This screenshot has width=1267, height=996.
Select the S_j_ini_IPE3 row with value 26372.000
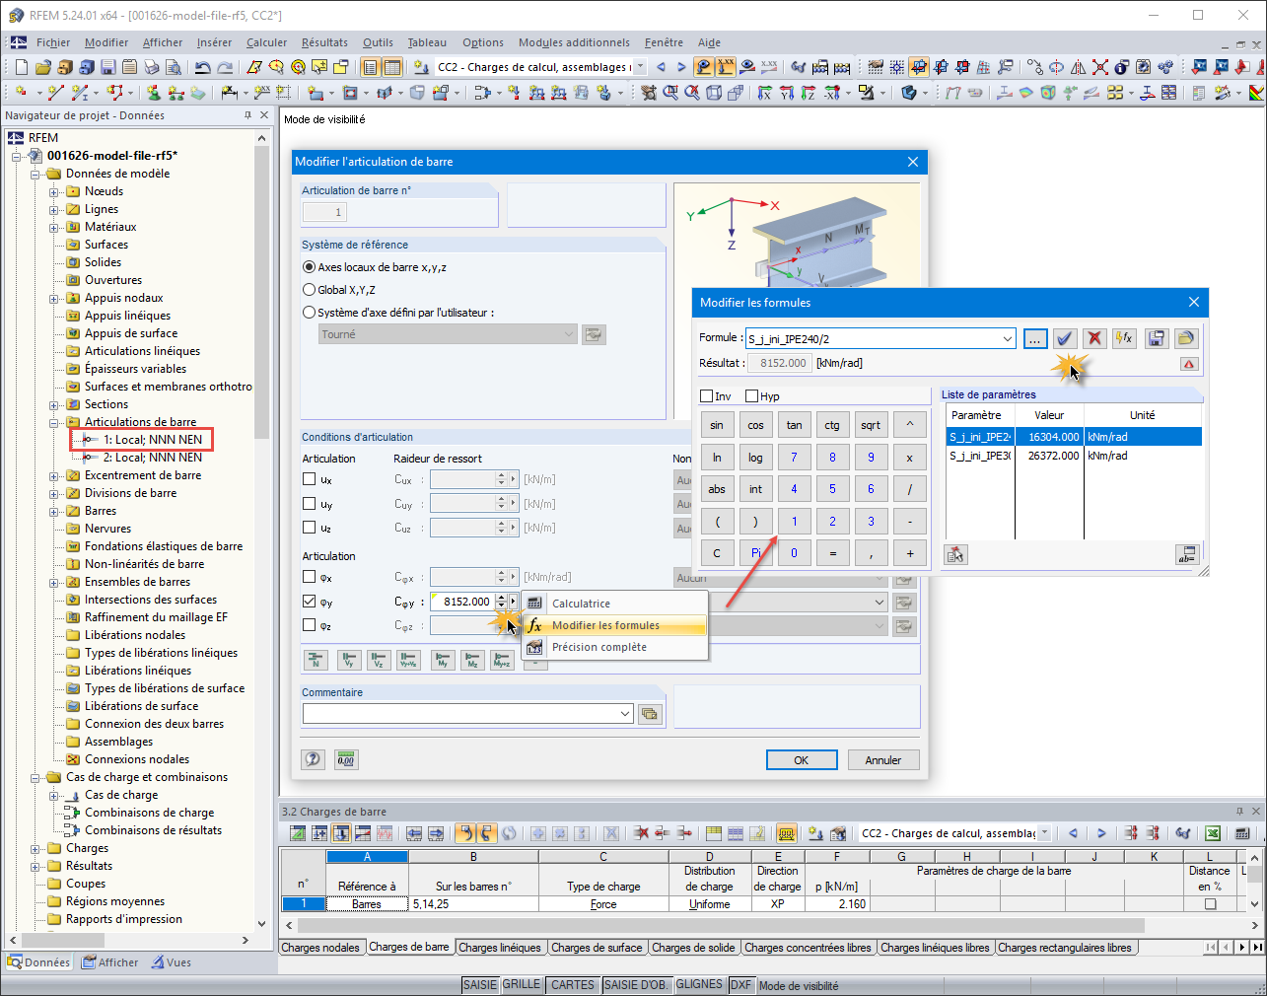click(1074, 456)
